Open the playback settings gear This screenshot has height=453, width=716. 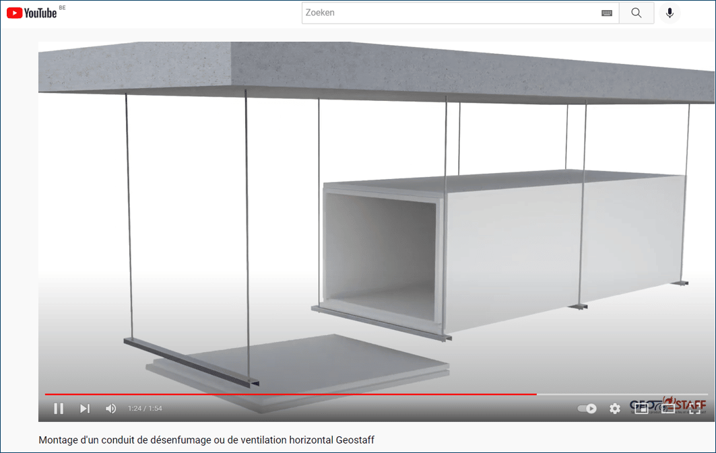(x=614, y=408)
